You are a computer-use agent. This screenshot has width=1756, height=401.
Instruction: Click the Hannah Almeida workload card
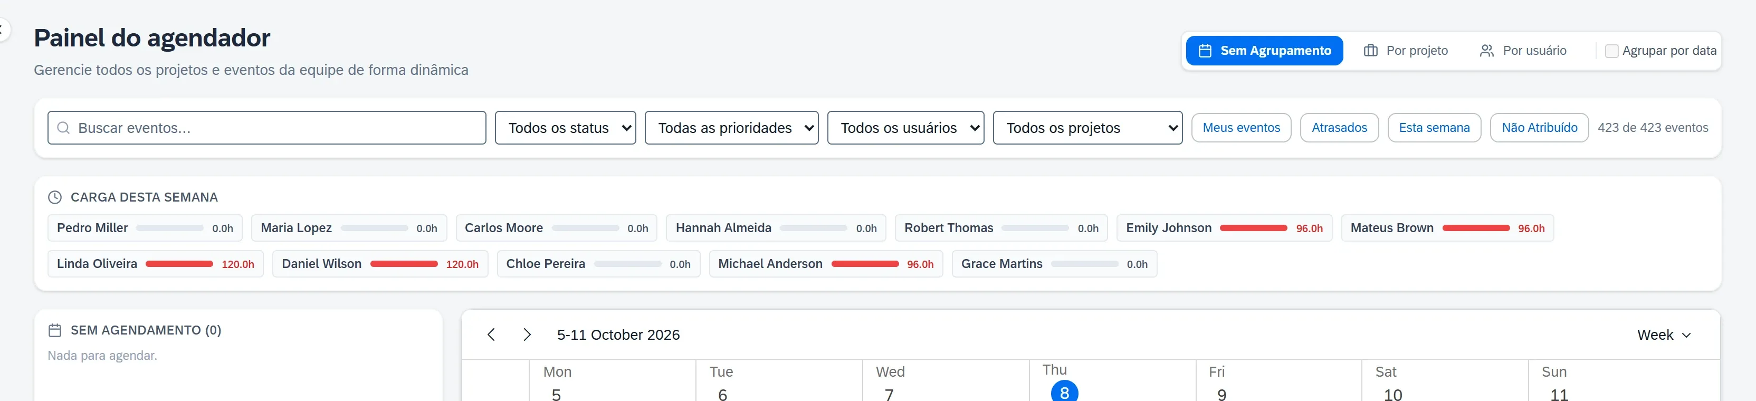(776, 228)
